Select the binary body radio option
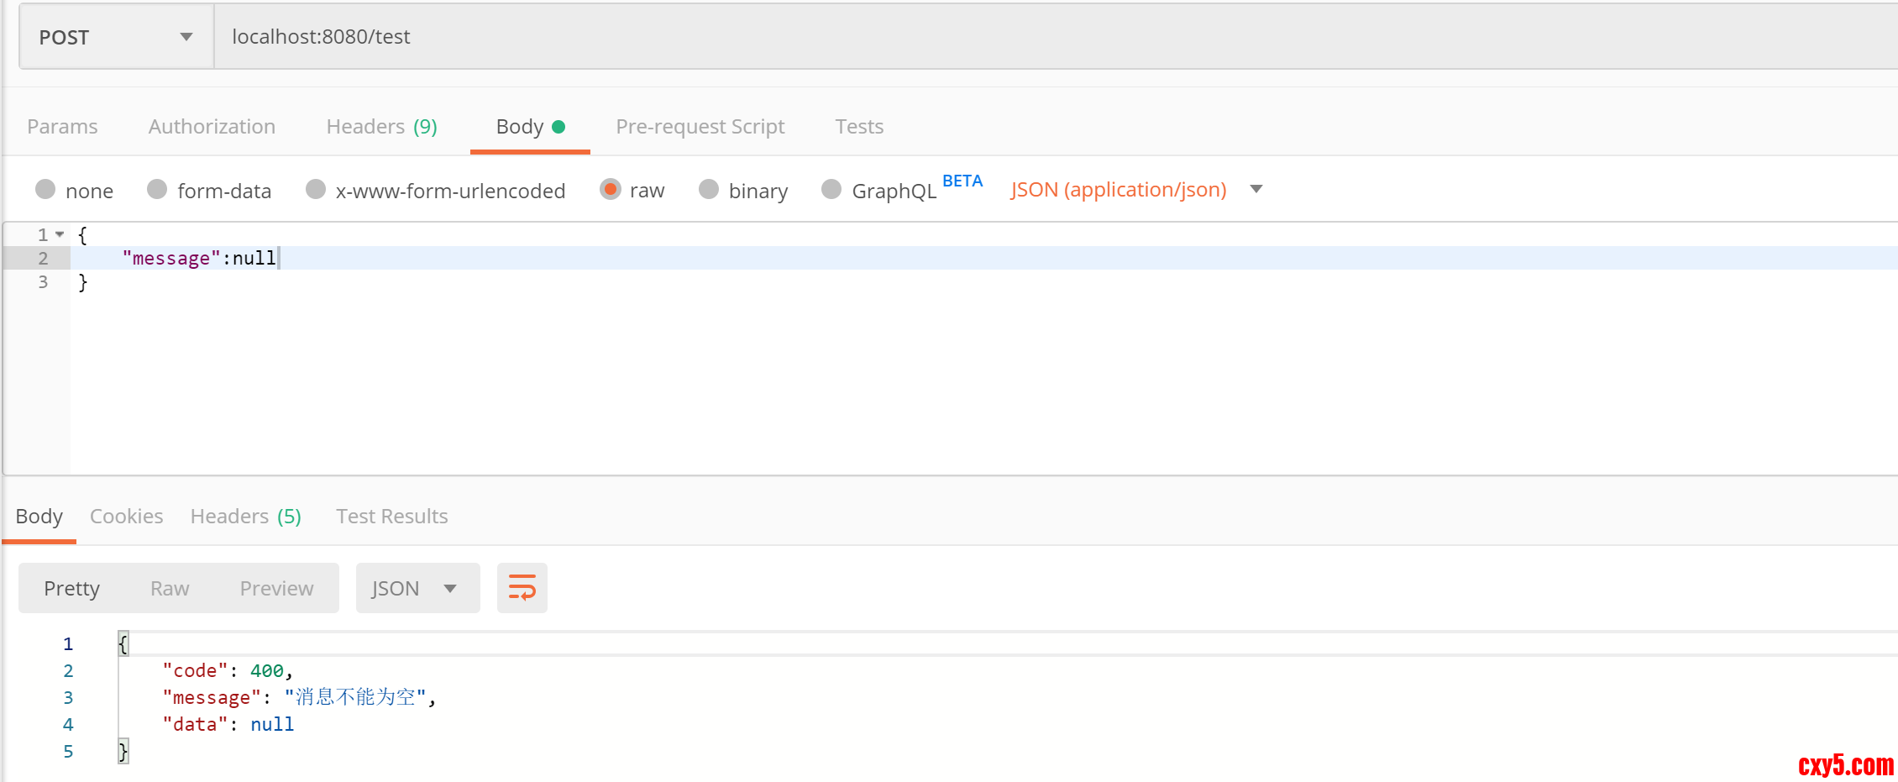Viewport: 1898px width, 782px height. (709, 190)
